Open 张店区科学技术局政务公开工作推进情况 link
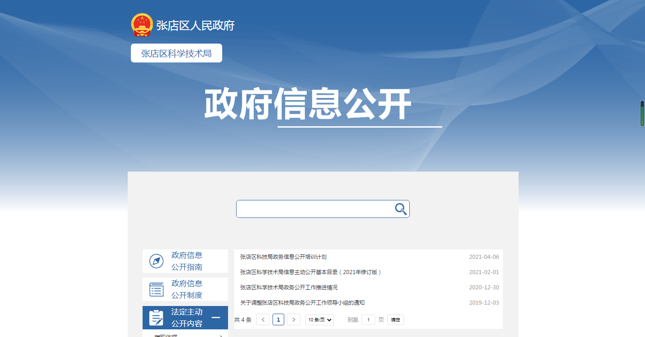The height and width of the screenshot is (337, 645). tap(289, 288)
